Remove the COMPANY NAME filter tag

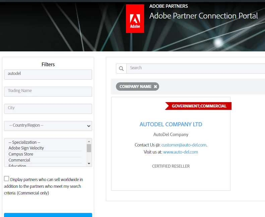[x=155, y=87]
